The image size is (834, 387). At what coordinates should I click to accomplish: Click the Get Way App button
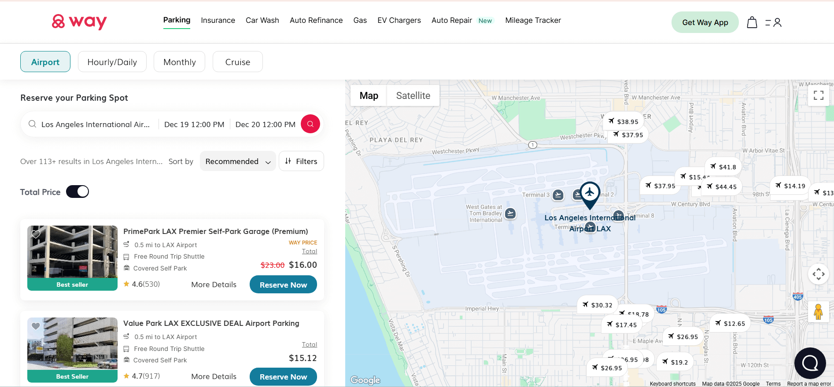click(705, 22)
